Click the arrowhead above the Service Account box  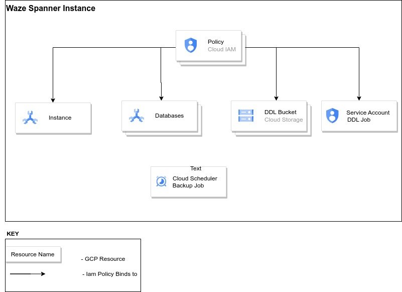click(x=359, y=98)
